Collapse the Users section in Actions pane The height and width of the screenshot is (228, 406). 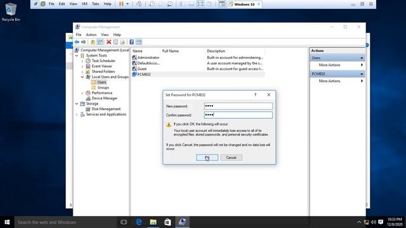coord(362,58)
